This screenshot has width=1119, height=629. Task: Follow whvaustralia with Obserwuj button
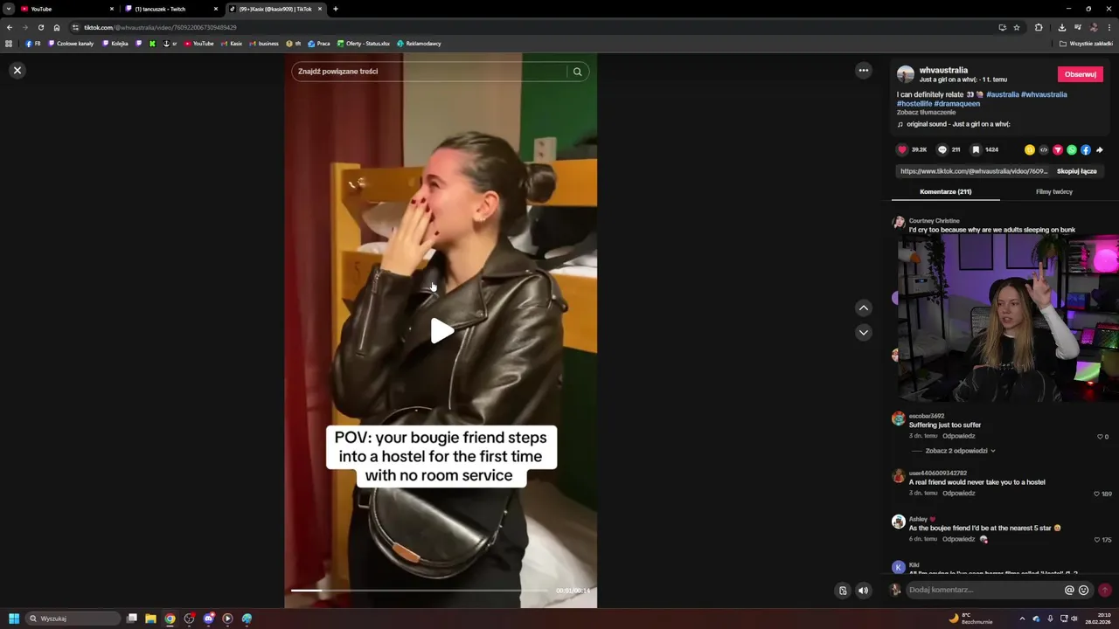pyautogui.click(x=1081, y=74)
